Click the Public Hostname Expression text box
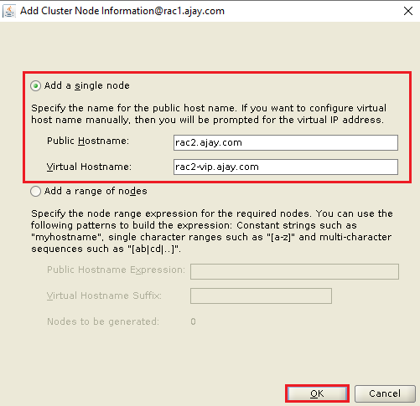Image resolution: width=420 pixels, height=406 pixels. 294,271
